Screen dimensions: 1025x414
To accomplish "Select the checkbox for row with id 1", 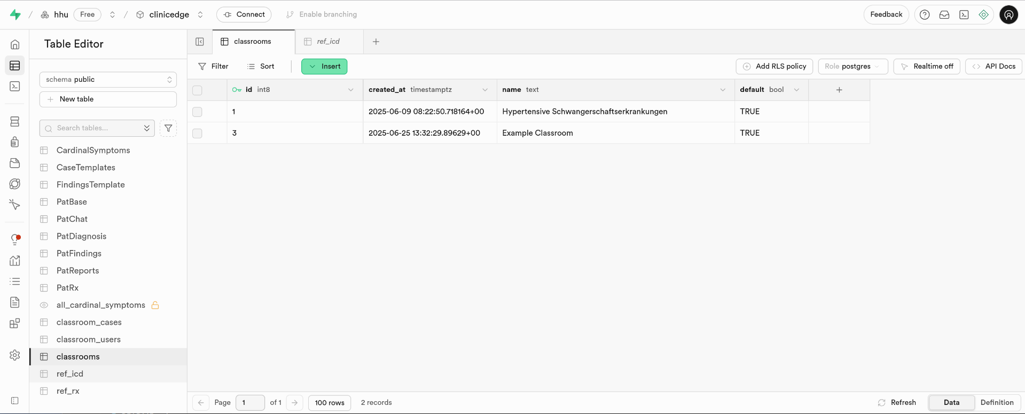I will point(198,112).
